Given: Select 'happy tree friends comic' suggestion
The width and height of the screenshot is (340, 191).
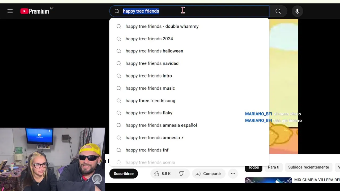Looking at the screenshot, I should click(x=189, y=162).
